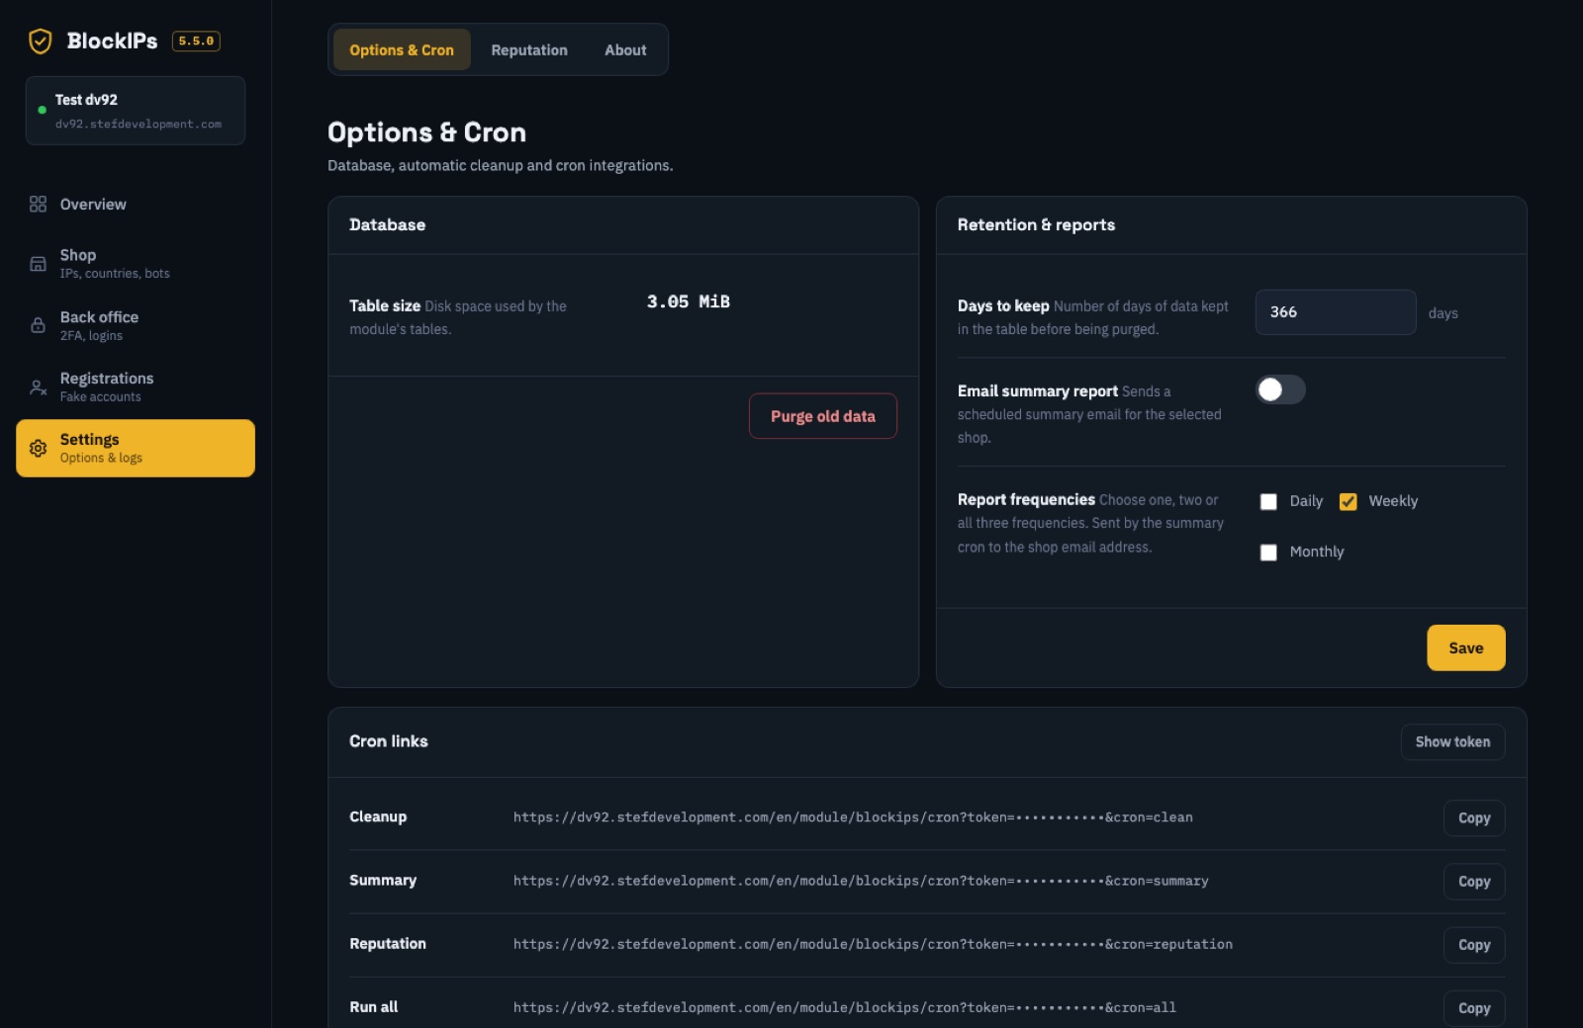Screen dimensions: 1583x1028
Task: Click the Reputation cron URL text
Action: pyautogui.click(x=873, y=944)
